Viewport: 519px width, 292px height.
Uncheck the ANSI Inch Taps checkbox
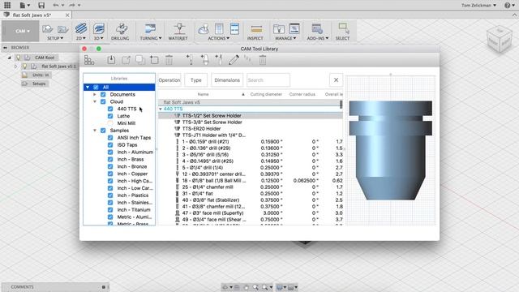tap(110, 138)
